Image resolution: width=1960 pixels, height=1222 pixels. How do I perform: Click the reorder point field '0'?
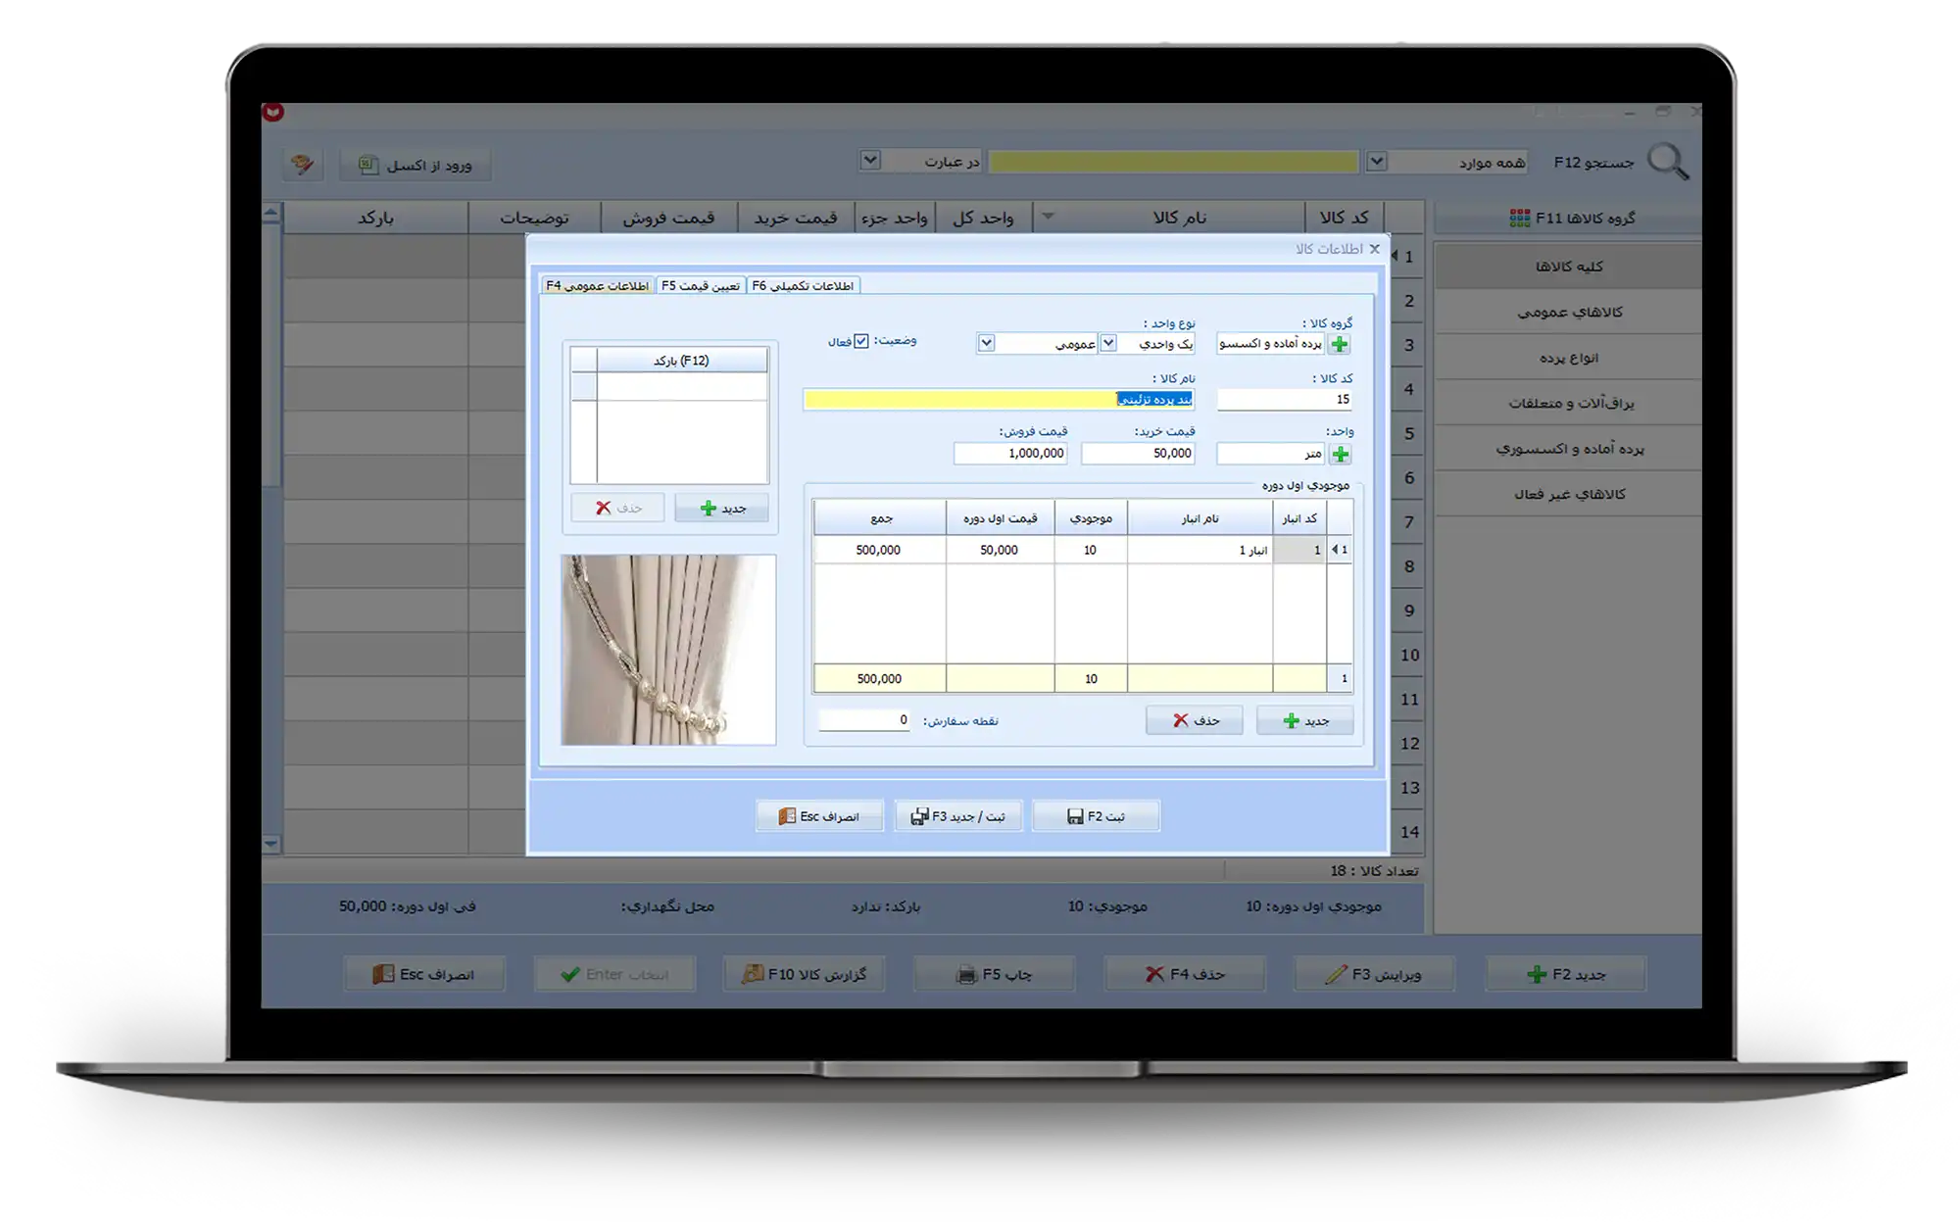[x=864, y=720]
